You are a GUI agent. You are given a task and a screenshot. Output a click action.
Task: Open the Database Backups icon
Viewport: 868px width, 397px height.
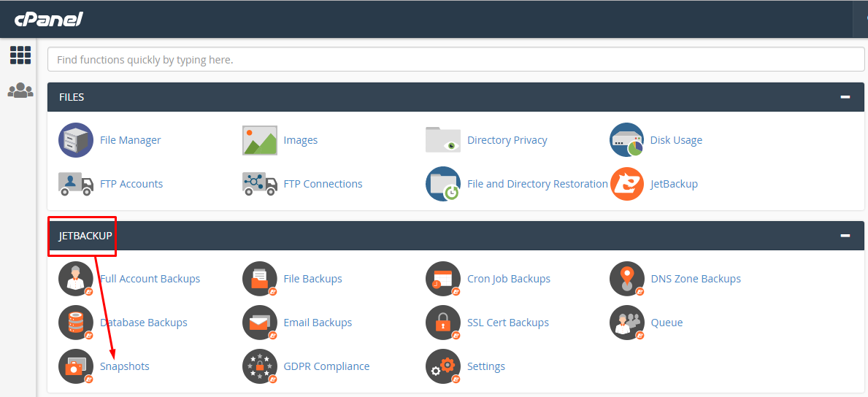[76, 323]
